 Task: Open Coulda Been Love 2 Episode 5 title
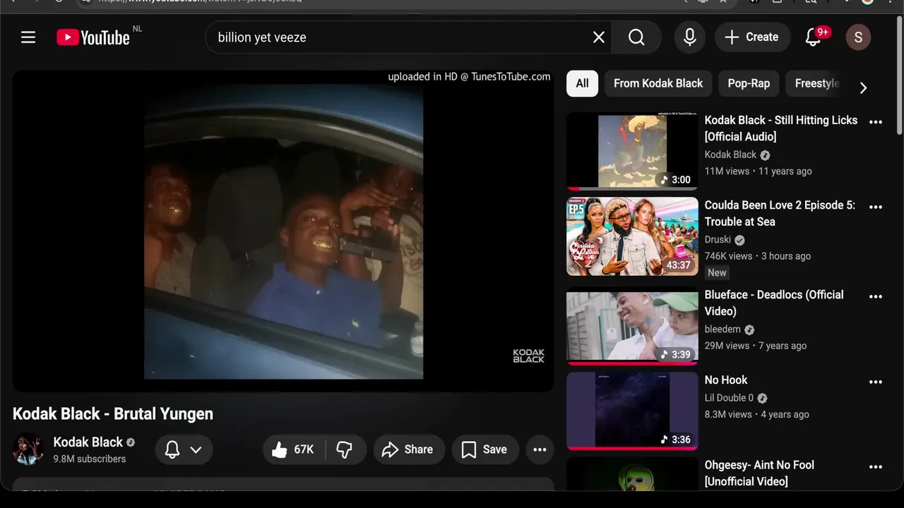pos(780,213)
